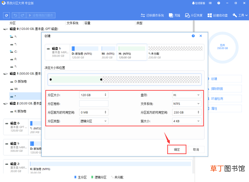Click 创建 action in right panel
This screenshot has width=249, height=182.
click(x=224, y=79)
